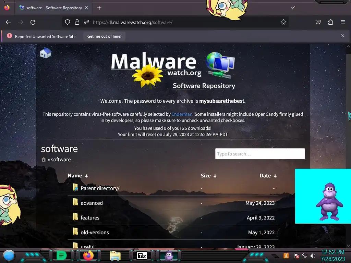Click the April 9, 2022 date cell
Screen dimensions: 351x263
(261, 218)
